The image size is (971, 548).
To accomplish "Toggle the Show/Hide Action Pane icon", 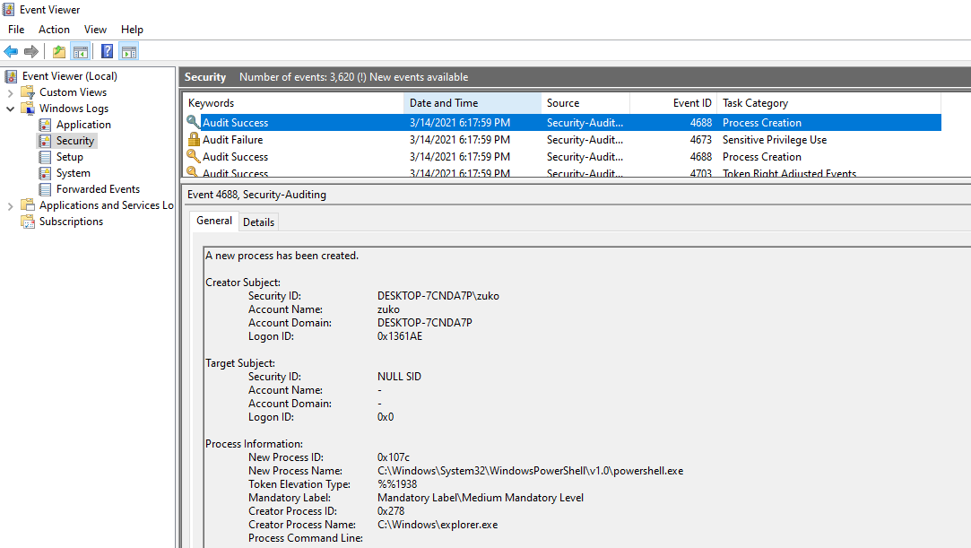I will [x=128, y=51].
